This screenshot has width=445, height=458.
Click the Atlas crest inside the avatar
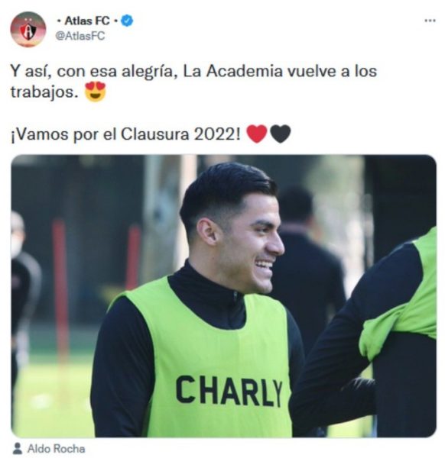pos(28,31)
